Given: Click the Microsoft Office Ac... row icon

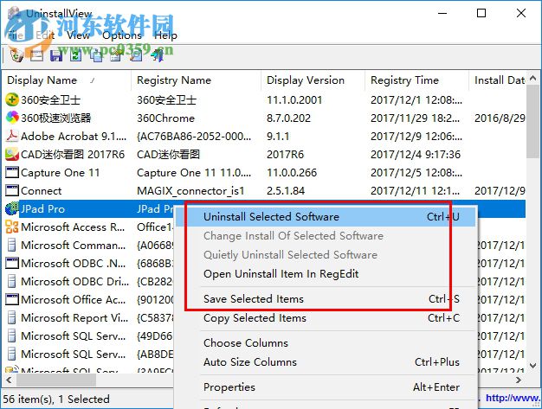Looking at the screenshot, I should click(x=12, y=299).
